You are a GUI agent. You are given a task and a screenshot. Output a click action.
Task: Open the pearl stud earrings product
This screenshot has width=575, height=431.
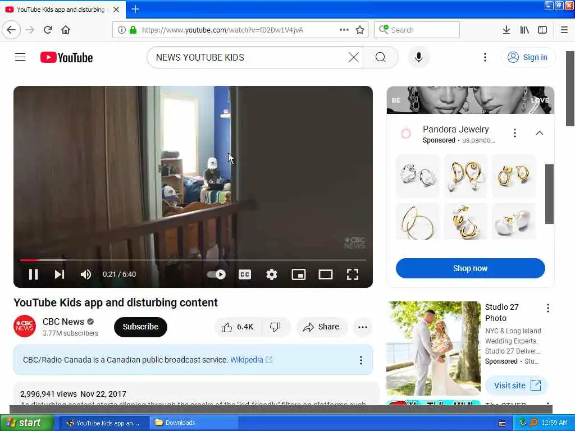(513, 221)
